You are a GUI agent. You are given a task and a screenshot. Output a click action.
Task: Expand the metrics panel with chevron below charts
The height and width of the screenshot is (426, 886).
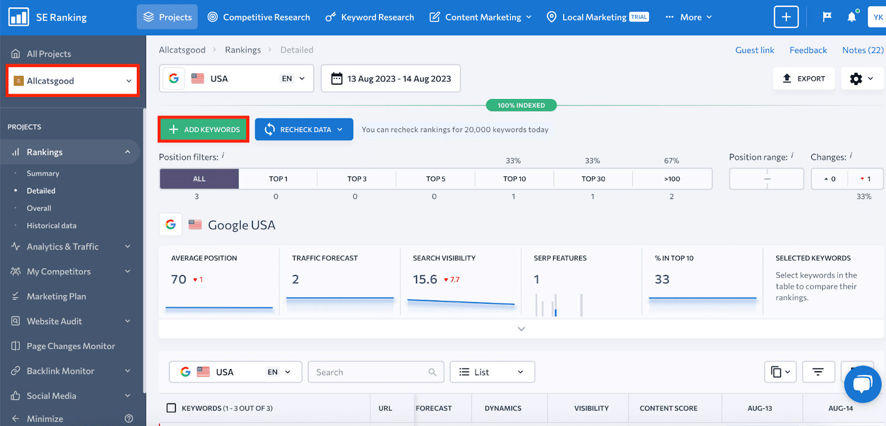(x=521, y=329)
